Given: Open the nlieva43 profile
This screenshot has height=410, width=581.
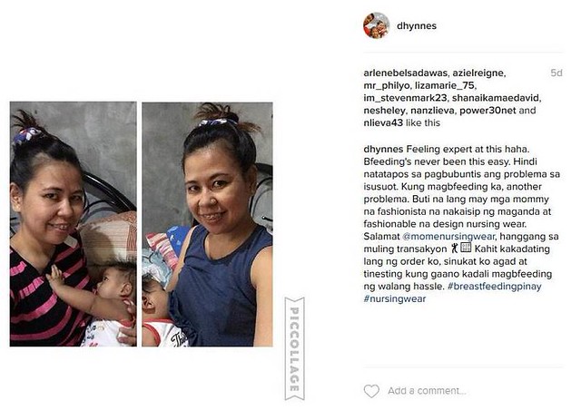Looking at the screenshot, I should pos(383,123).
